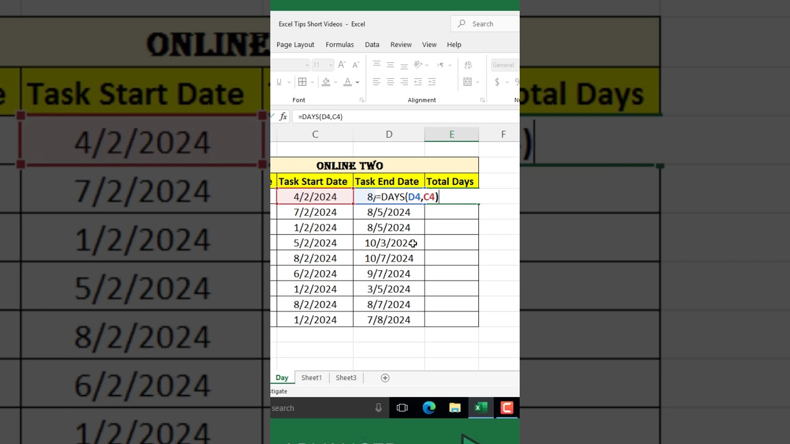Image resolution: width=790 pixels, height=444 pixels.
Task: Open the Data ribbon tab
Action: pyautogui.click(x=372, y=44)
